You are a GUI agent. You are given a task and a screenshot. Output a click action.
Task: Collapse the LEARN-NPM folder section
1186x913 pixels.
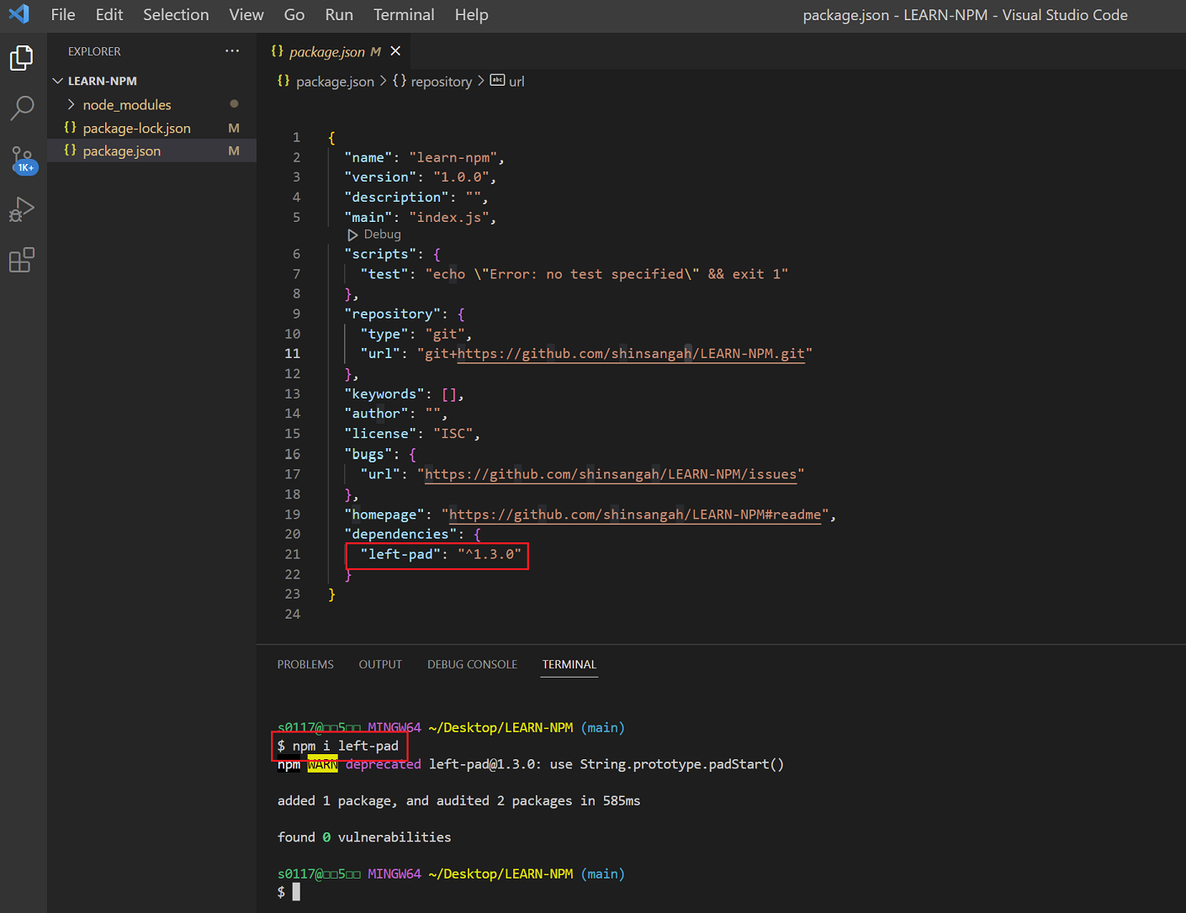tap(58, 81)
